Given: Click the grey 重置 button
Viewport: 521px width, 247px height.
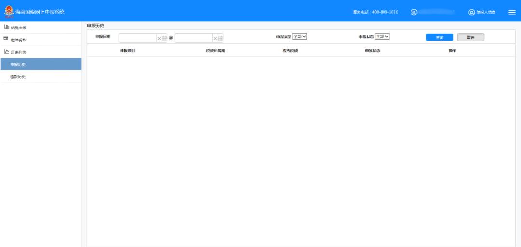Looking at the screenshot, I should (470, 37).
